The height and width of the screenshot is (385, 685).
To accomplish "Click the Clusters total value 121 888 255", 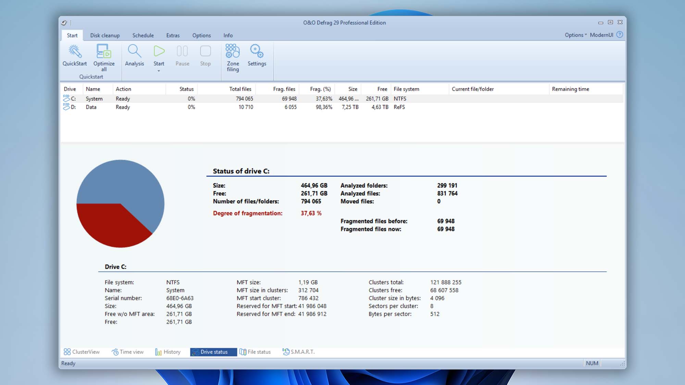I will 446,282.
